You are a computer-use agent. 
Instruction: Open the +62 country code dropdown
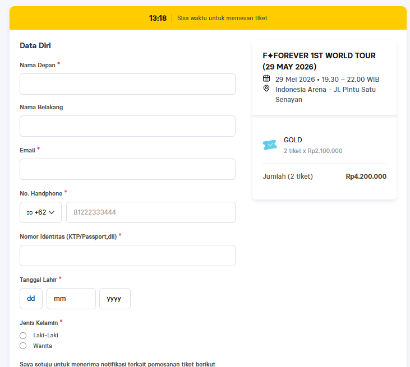(x=40, y=212)
